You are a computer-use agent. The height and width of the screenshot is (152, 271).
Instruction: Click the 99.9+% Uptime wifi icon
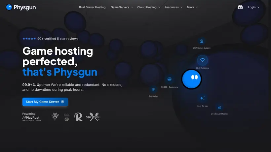pyautogui.click(x=202, y=60)
